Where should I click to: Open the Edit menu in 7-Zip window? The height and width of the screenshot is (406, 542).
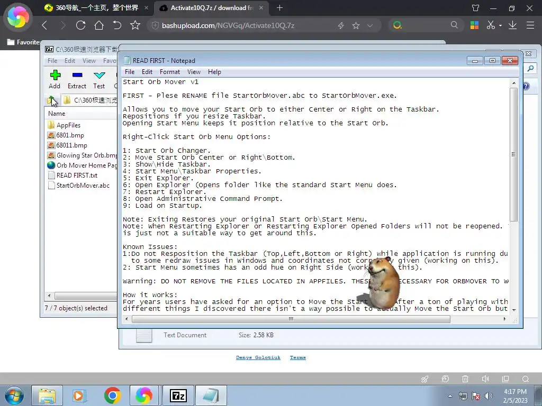tap(70, 61)
